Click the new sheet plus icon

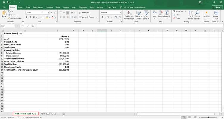click(x=64, y=114)
